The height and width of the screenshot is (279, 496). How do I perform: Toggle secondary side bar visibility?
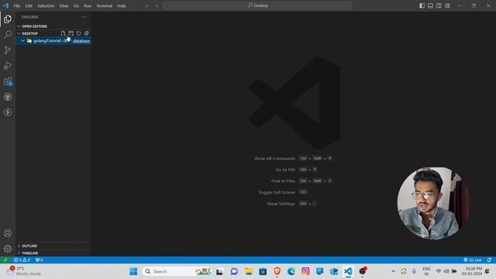tap(439, 5)
